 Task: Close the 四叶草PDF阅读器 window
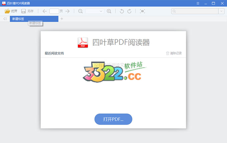222,3
